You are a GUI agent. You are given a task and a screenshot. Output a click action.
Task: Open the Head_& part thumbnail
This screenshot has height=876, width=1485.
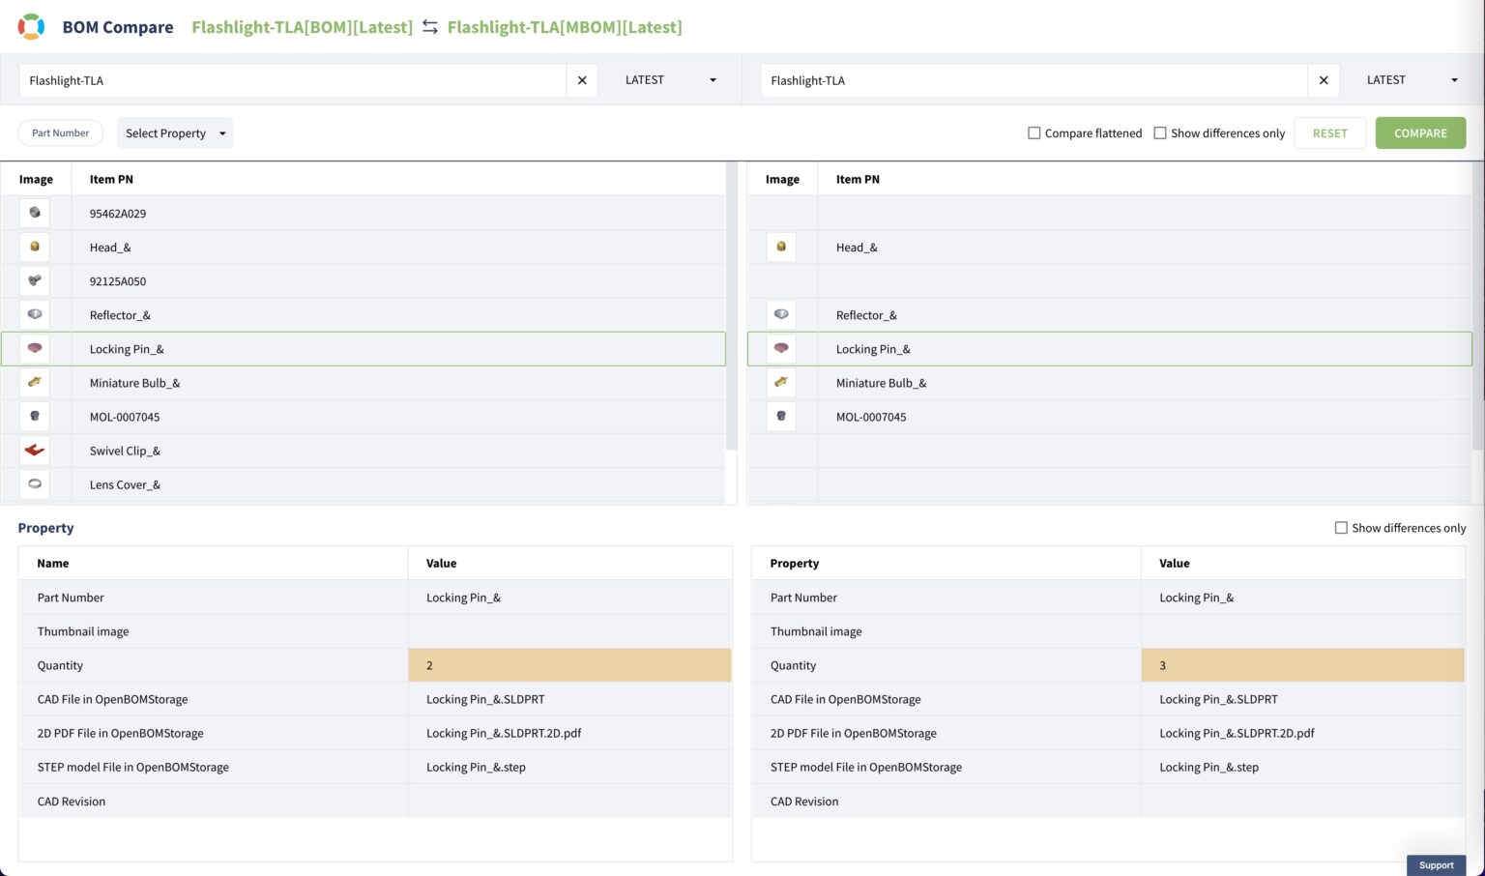[x=34, y=247]
